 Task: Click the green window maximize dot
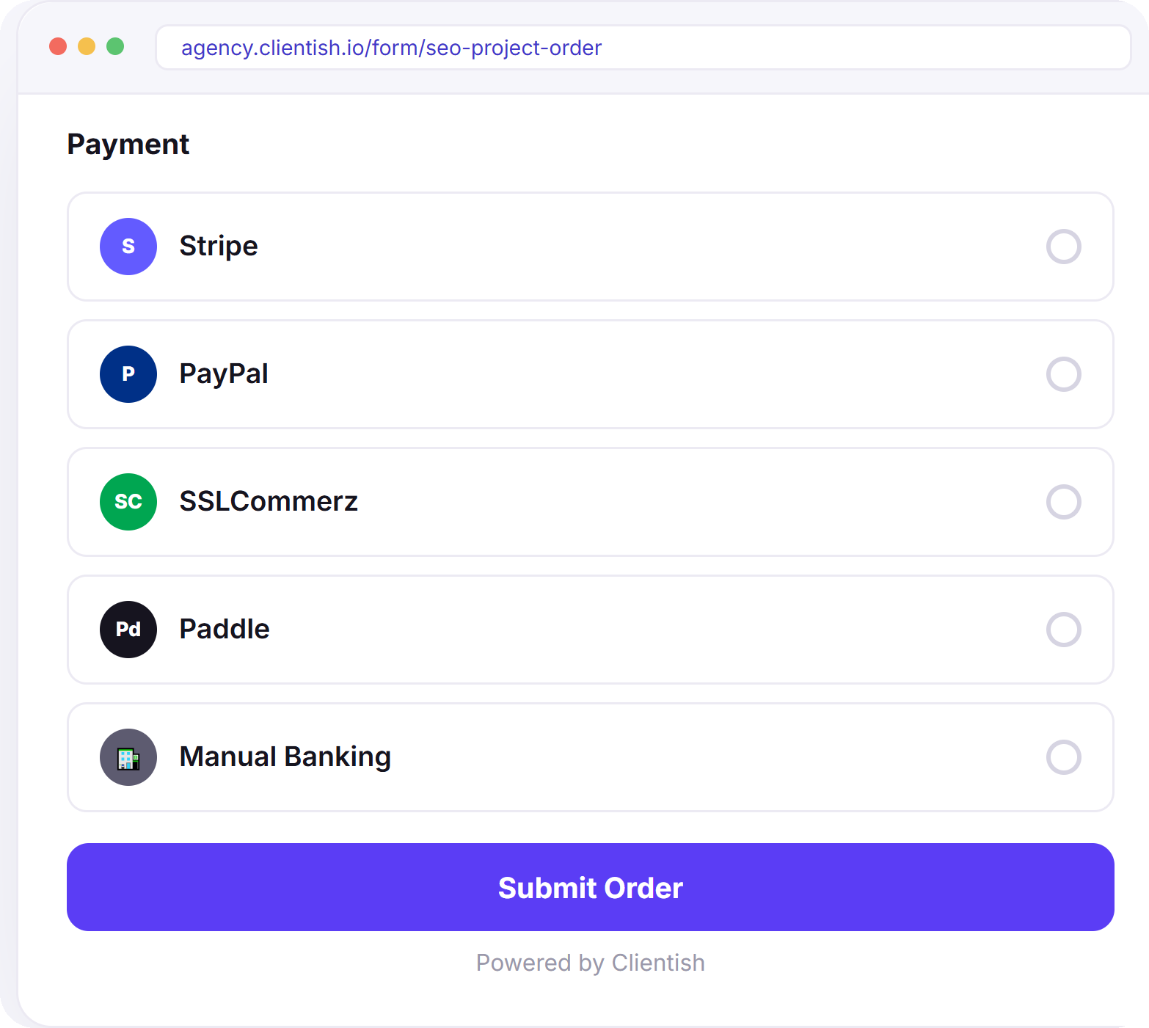[115, 46]
